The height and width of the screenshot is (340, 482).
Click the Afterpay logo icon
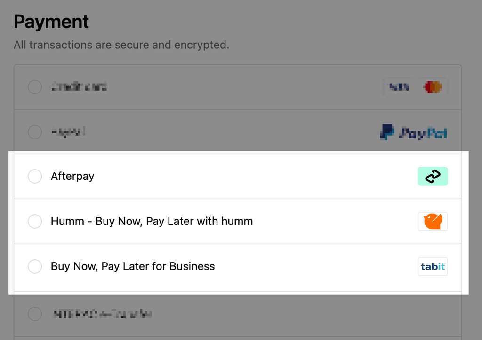pos(433,176)
